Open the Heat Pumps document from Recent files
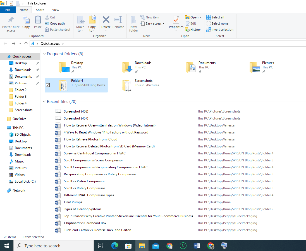Image resolution: width=306 pixels, height=251 pixels. pos(73,202)
